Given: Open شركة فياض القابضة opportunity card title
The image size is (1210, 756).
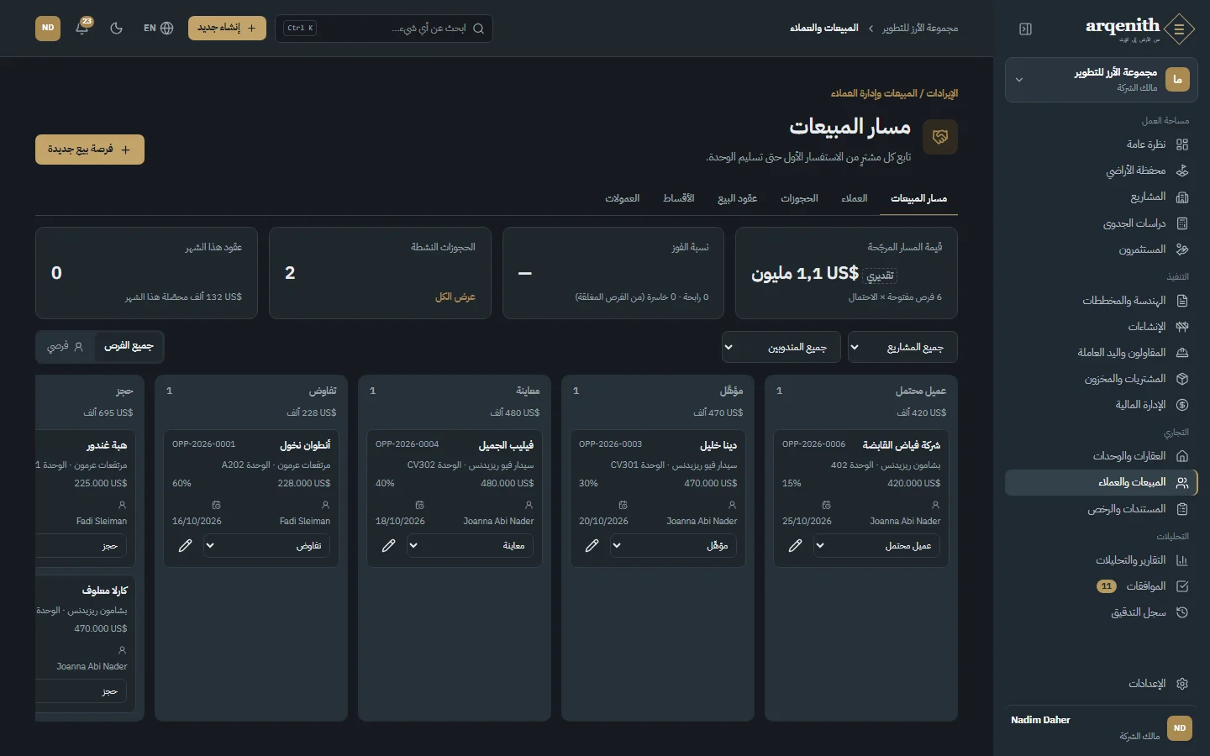Looking at the screenshot, I should coord(902,445).
